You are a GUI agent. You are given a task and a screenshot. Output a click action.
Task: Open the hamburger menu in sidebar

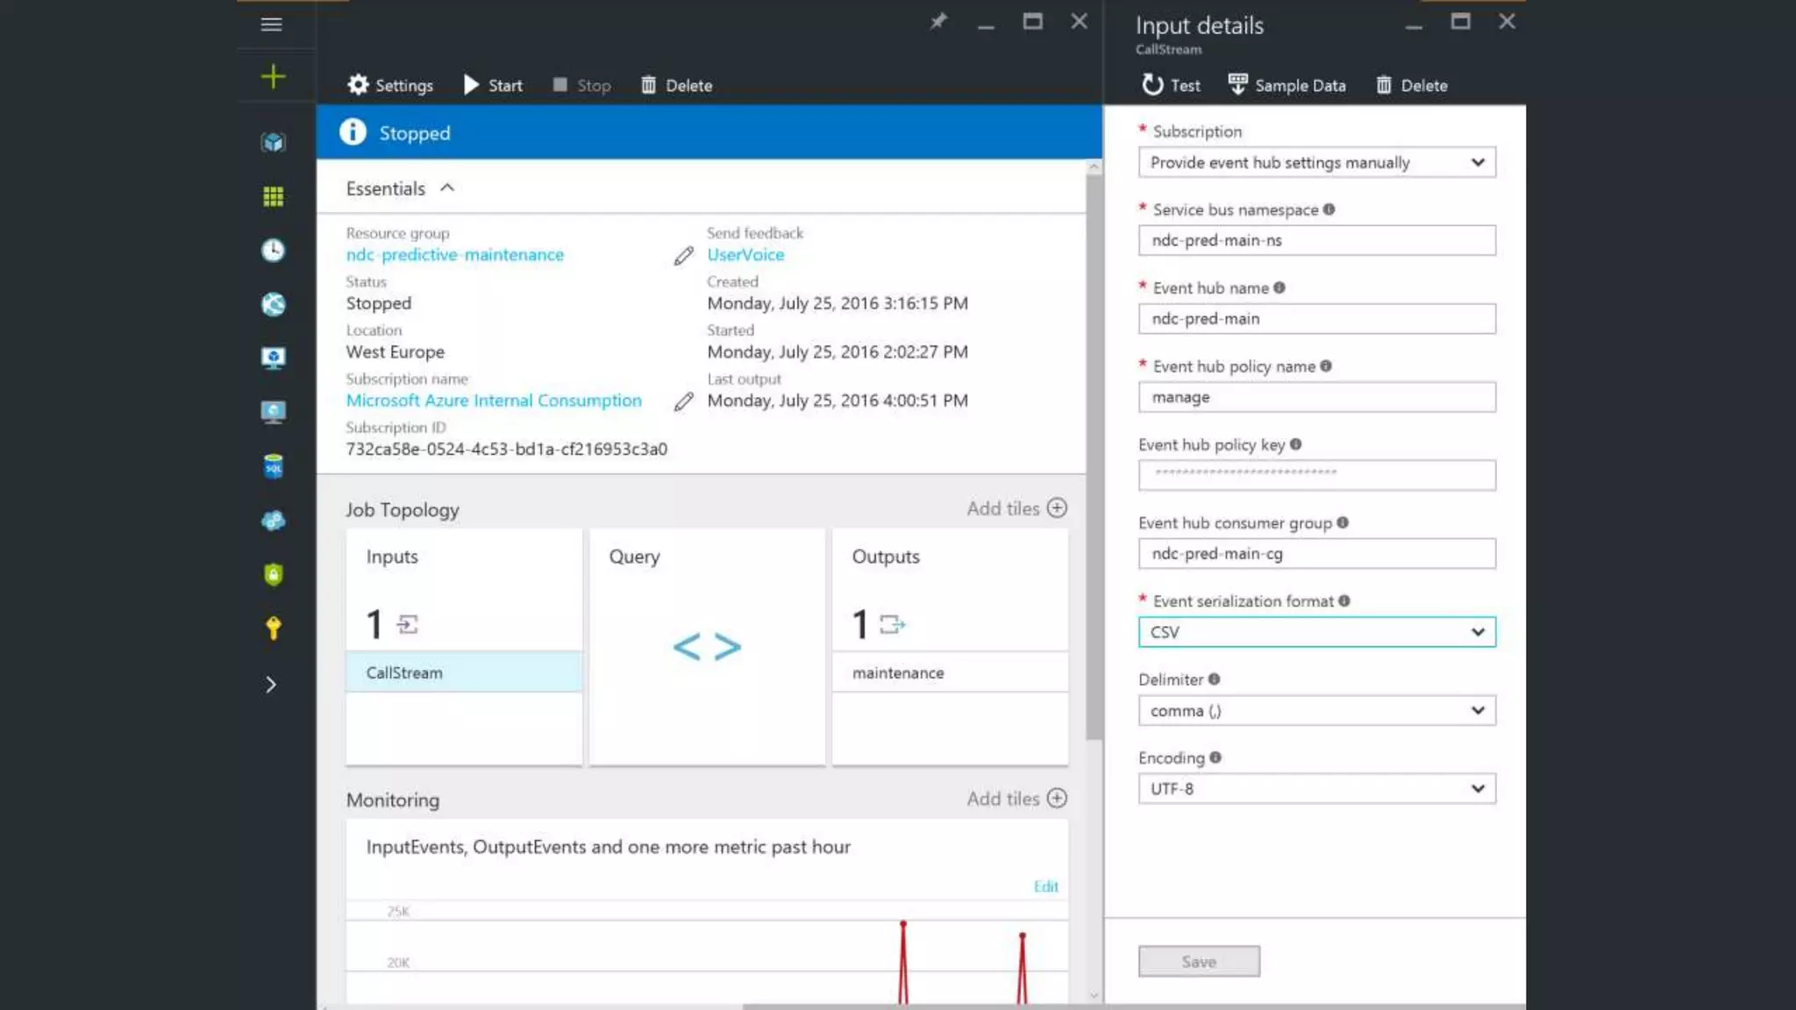[x=271, y=25]
